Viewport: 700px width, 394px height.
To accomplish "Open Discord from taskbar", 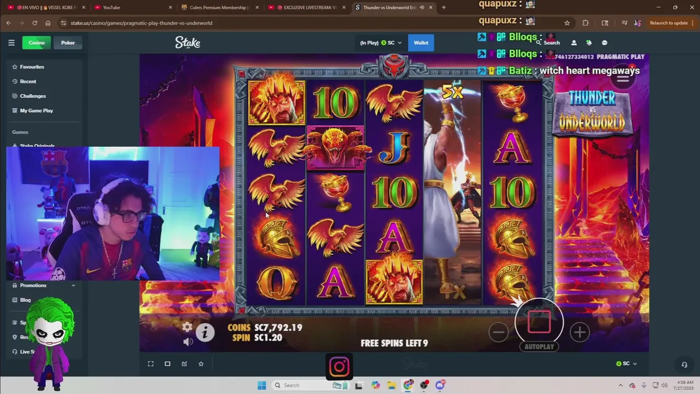I will click(x=440, y=385).
